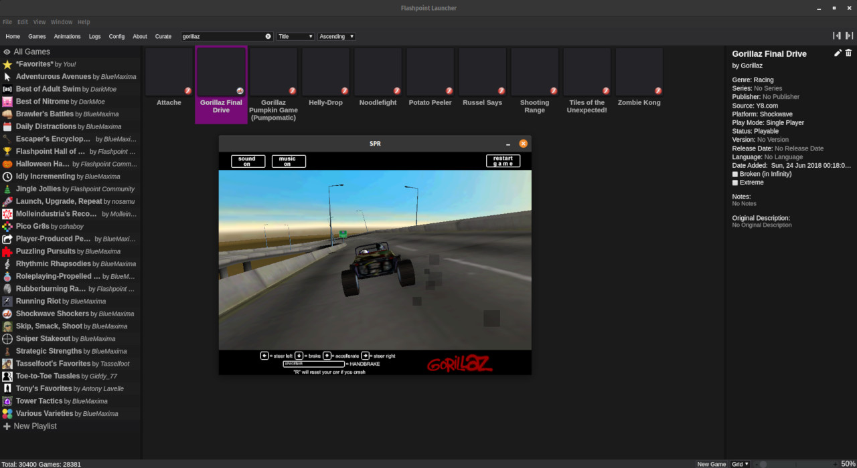Toggle music on in SPR game window
This screenshot has height=468, width=857.
point(289,161)
